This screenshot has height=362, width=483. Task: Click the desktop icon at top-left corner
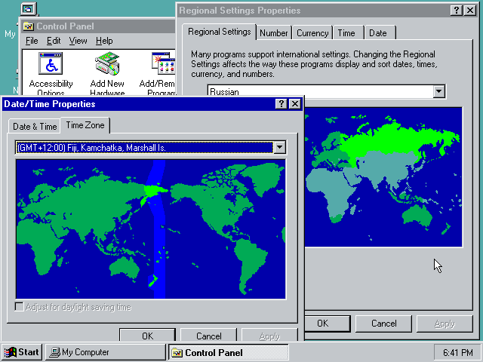point(29,9)
